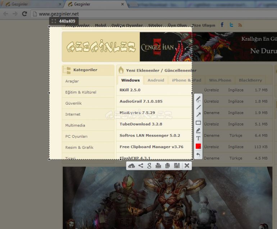Open Bize Ulaşın link
The width and height of the screenshot is (277, 229).
(x=204, y=25)
